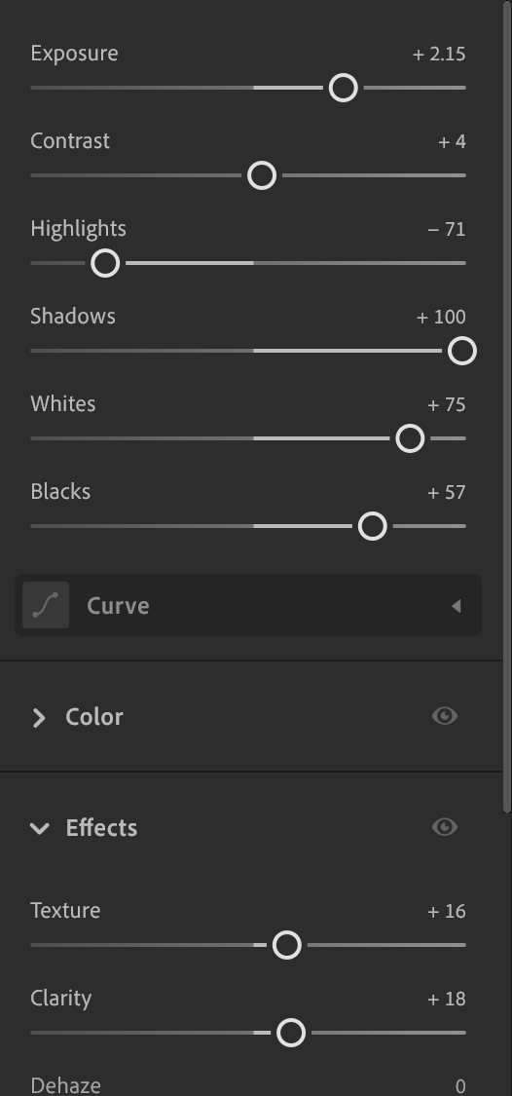The width and height of the screenshot is (512, 1096).
Task: Select the Shadows value +100 field
Action: 441,317
